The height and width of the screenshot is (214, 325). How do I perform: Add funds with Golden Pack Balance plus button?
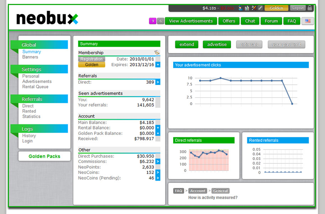[158, 133]
